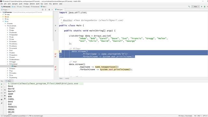The height and width of the screenshot is (117, 208).
Task: Open the File menu
Action: click(2, 4)
